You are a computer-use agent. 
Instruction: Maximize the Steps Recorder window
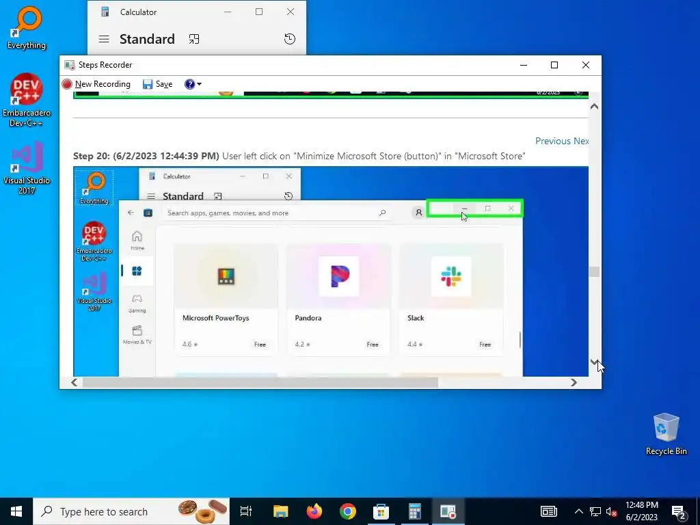(554, 65)
